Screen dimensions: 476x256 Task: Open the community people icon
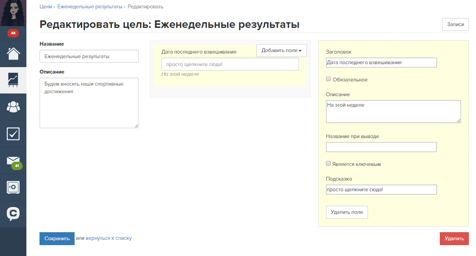13,107
